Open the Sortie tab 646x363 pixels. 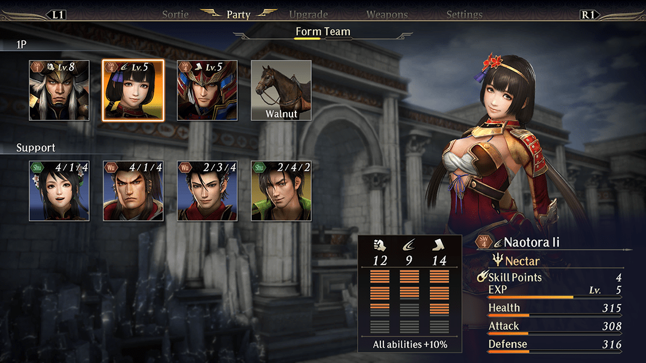(x=175, y=15)
